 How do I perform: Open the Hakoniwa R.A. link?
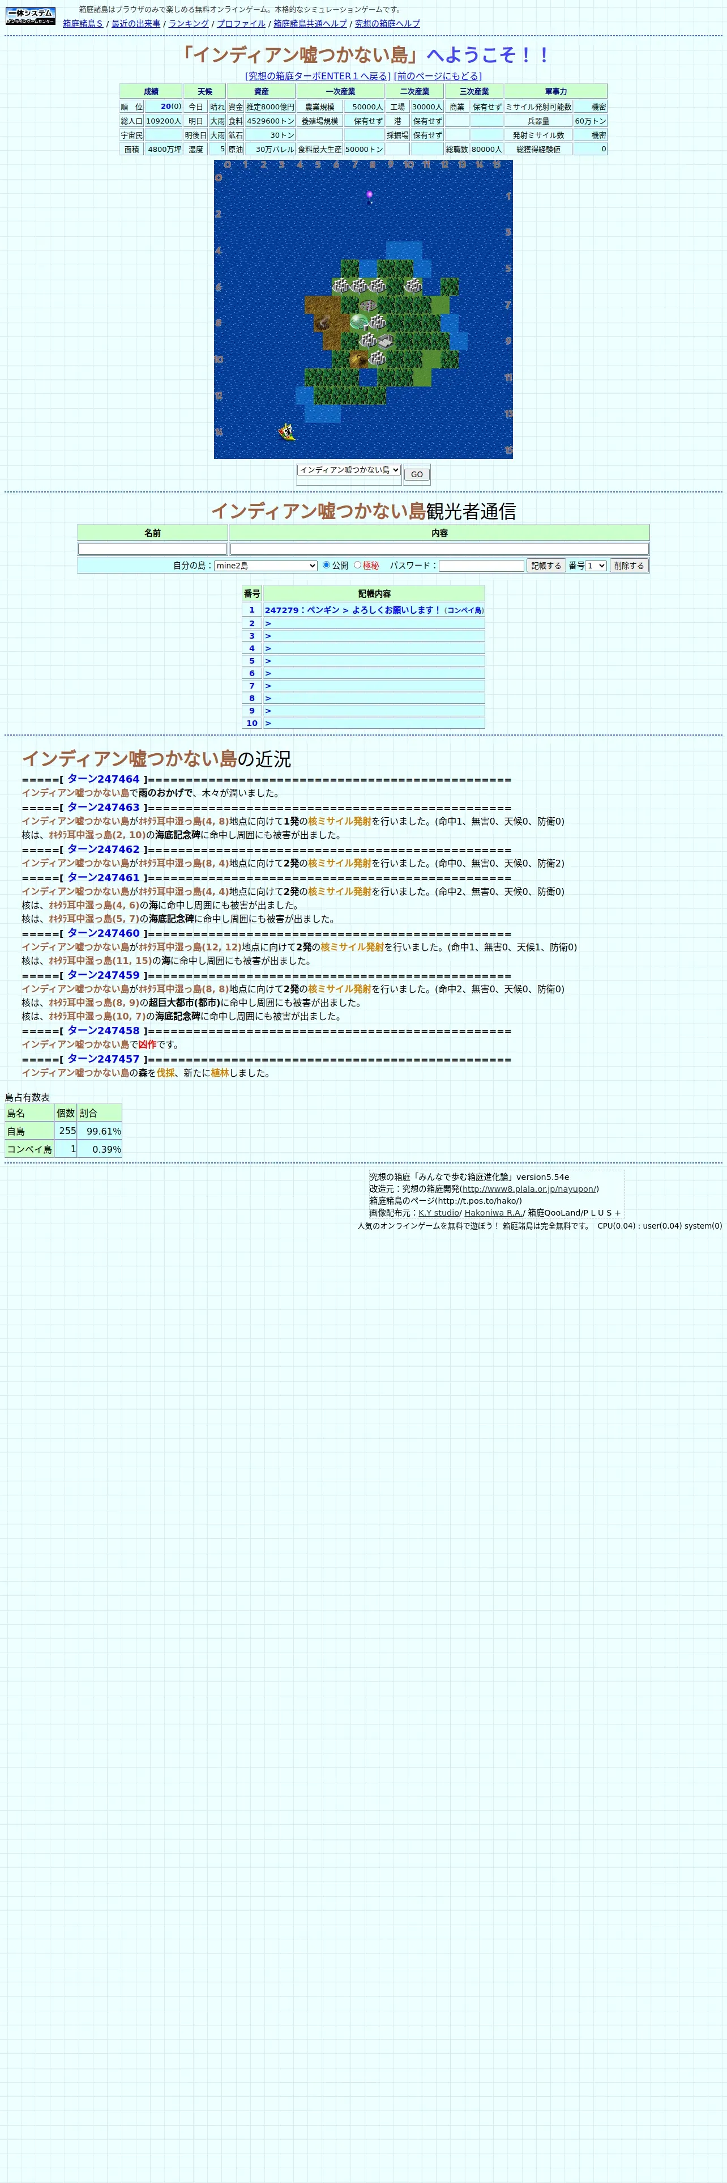pyautogui.click(x=494, y=1213)
